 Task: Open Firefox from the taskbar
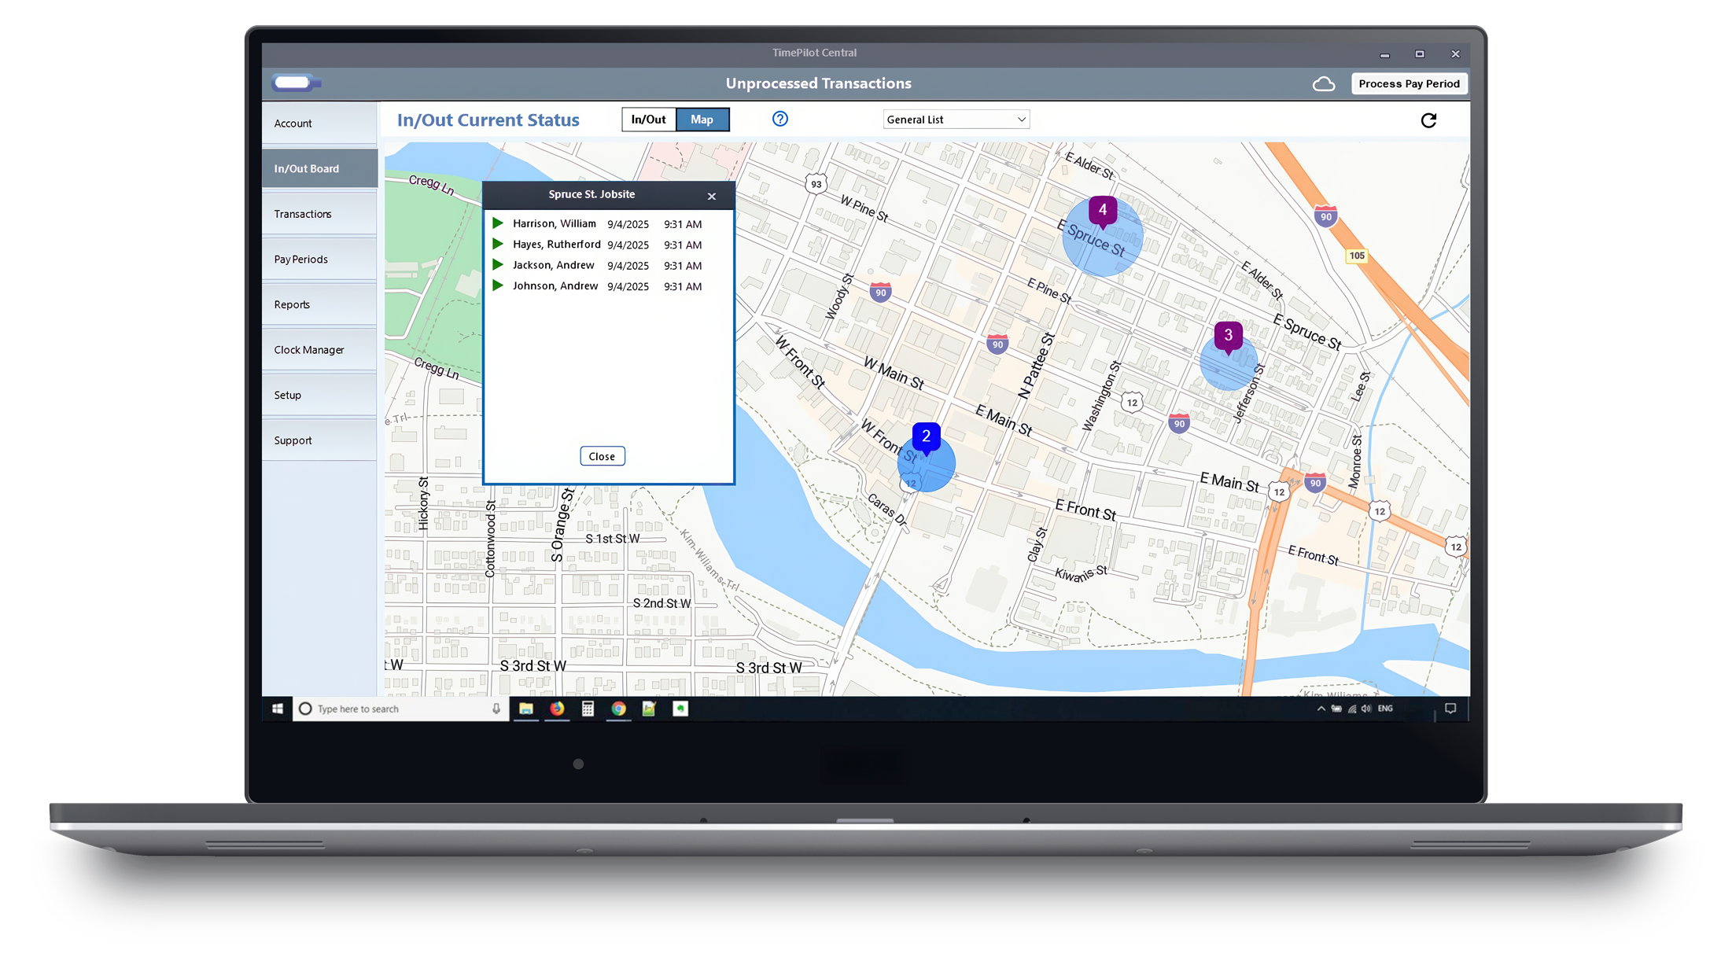pyautogui.click(x=557, y=709)
